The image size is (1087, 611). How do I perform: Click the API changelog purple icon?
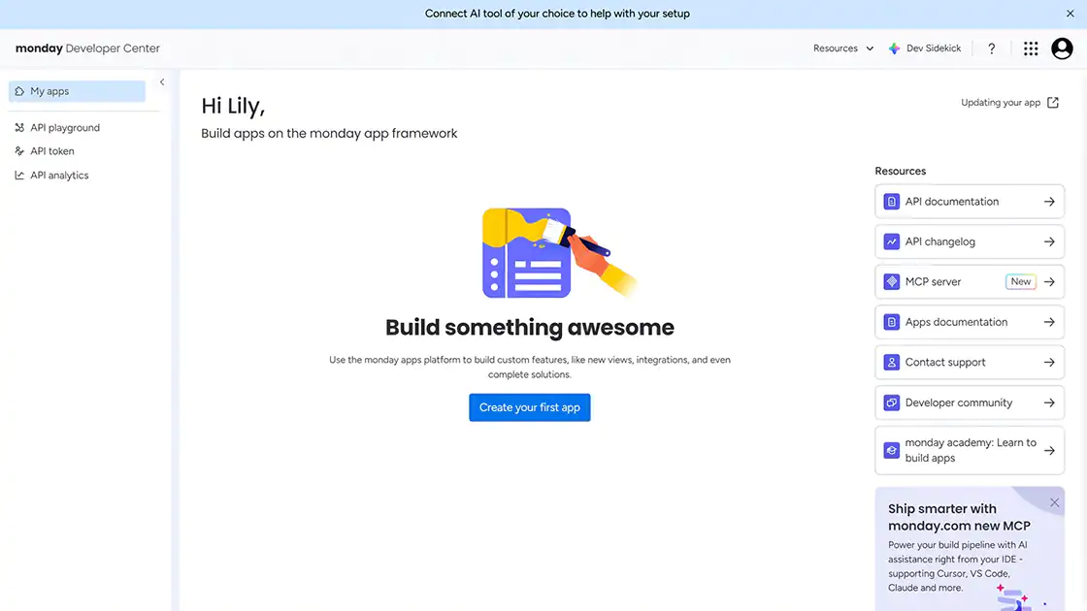click(892, 241)
